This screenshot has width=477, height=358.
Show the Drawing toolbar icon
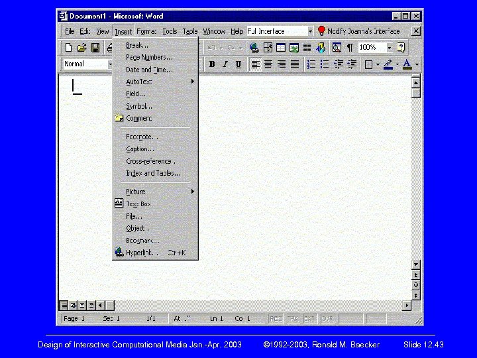321,48
